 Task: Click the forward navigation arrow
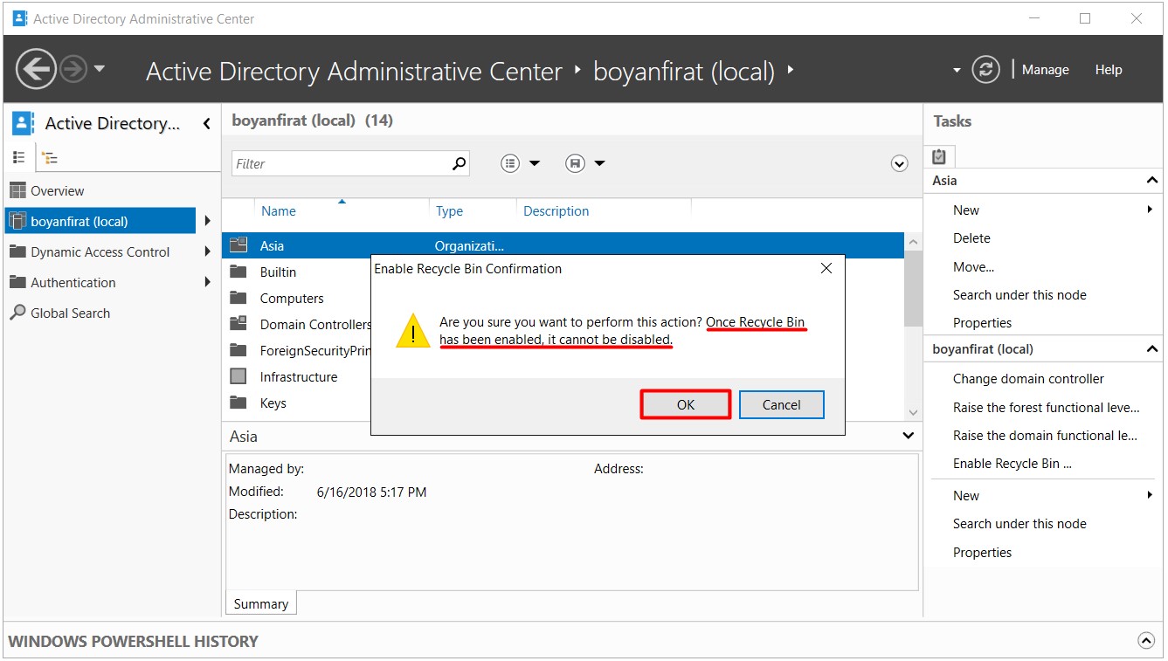[74, 69]
